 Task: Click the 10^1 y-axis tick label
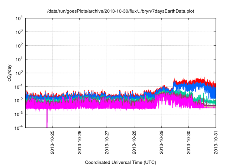pos(19,59)
